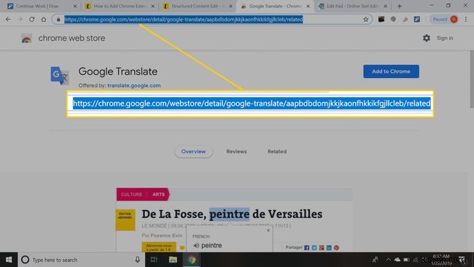Click the Facebook share icon in preview
The height and width of the screenshot is (267, 474).
307,247
